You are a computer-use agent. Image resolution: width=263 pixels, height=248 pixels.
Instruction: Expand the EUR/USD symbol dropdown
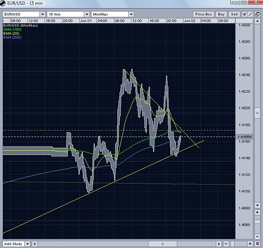[43, 14]
